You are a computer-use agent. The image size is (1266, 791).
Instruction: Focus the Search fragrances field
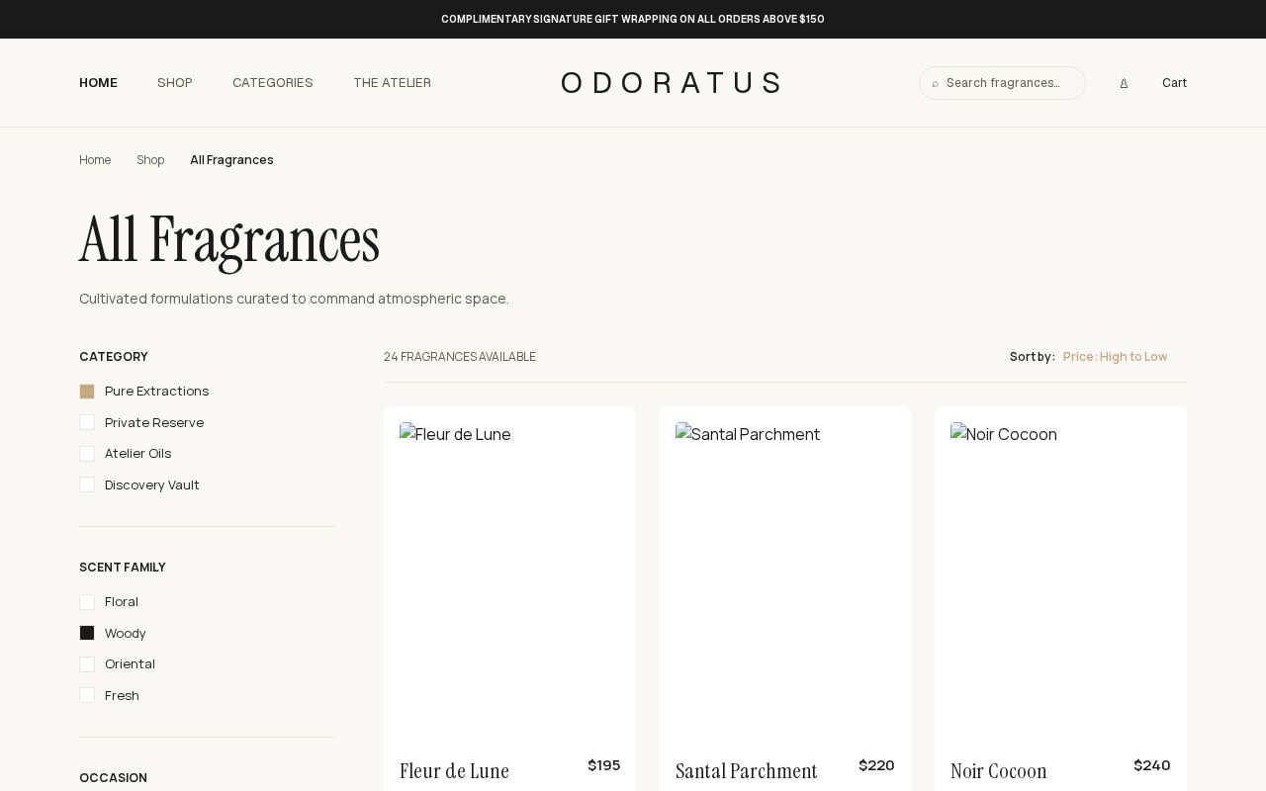[x=1002, y=83]
